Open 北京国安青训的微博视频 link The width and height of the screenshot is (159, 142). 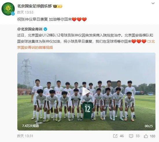click(x=35, y=47)
